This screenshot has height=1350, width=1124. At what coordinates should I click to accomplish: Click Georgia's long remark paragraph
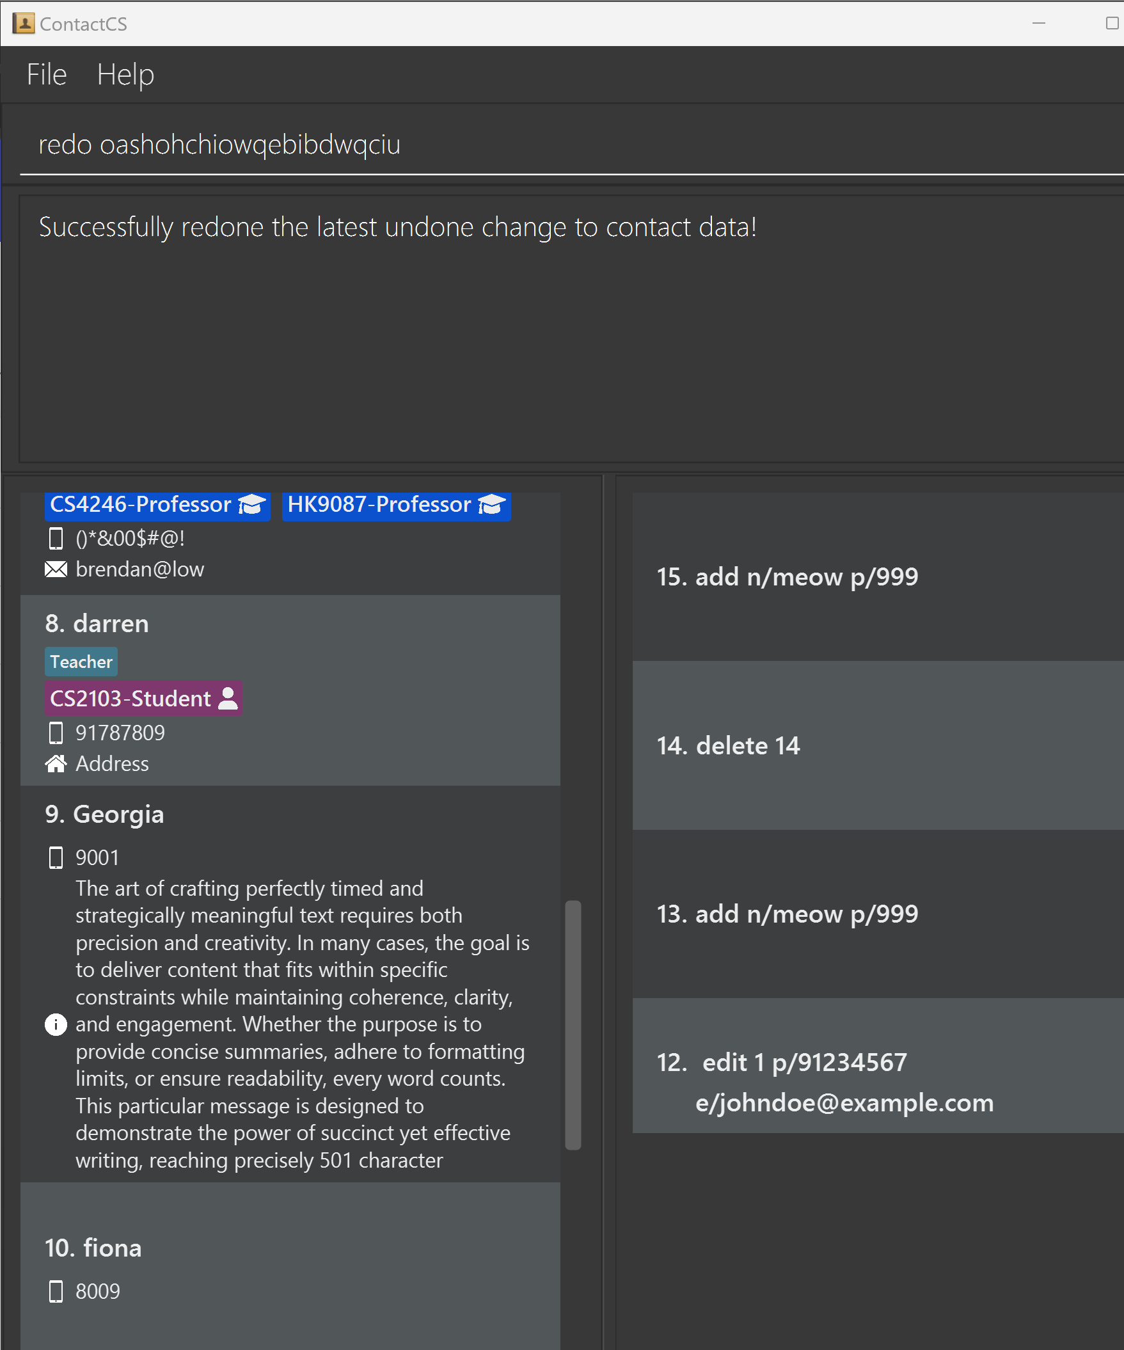pos(302,1024)
